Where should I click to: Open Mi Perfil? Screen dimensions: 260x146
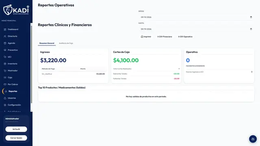[16, 129]
